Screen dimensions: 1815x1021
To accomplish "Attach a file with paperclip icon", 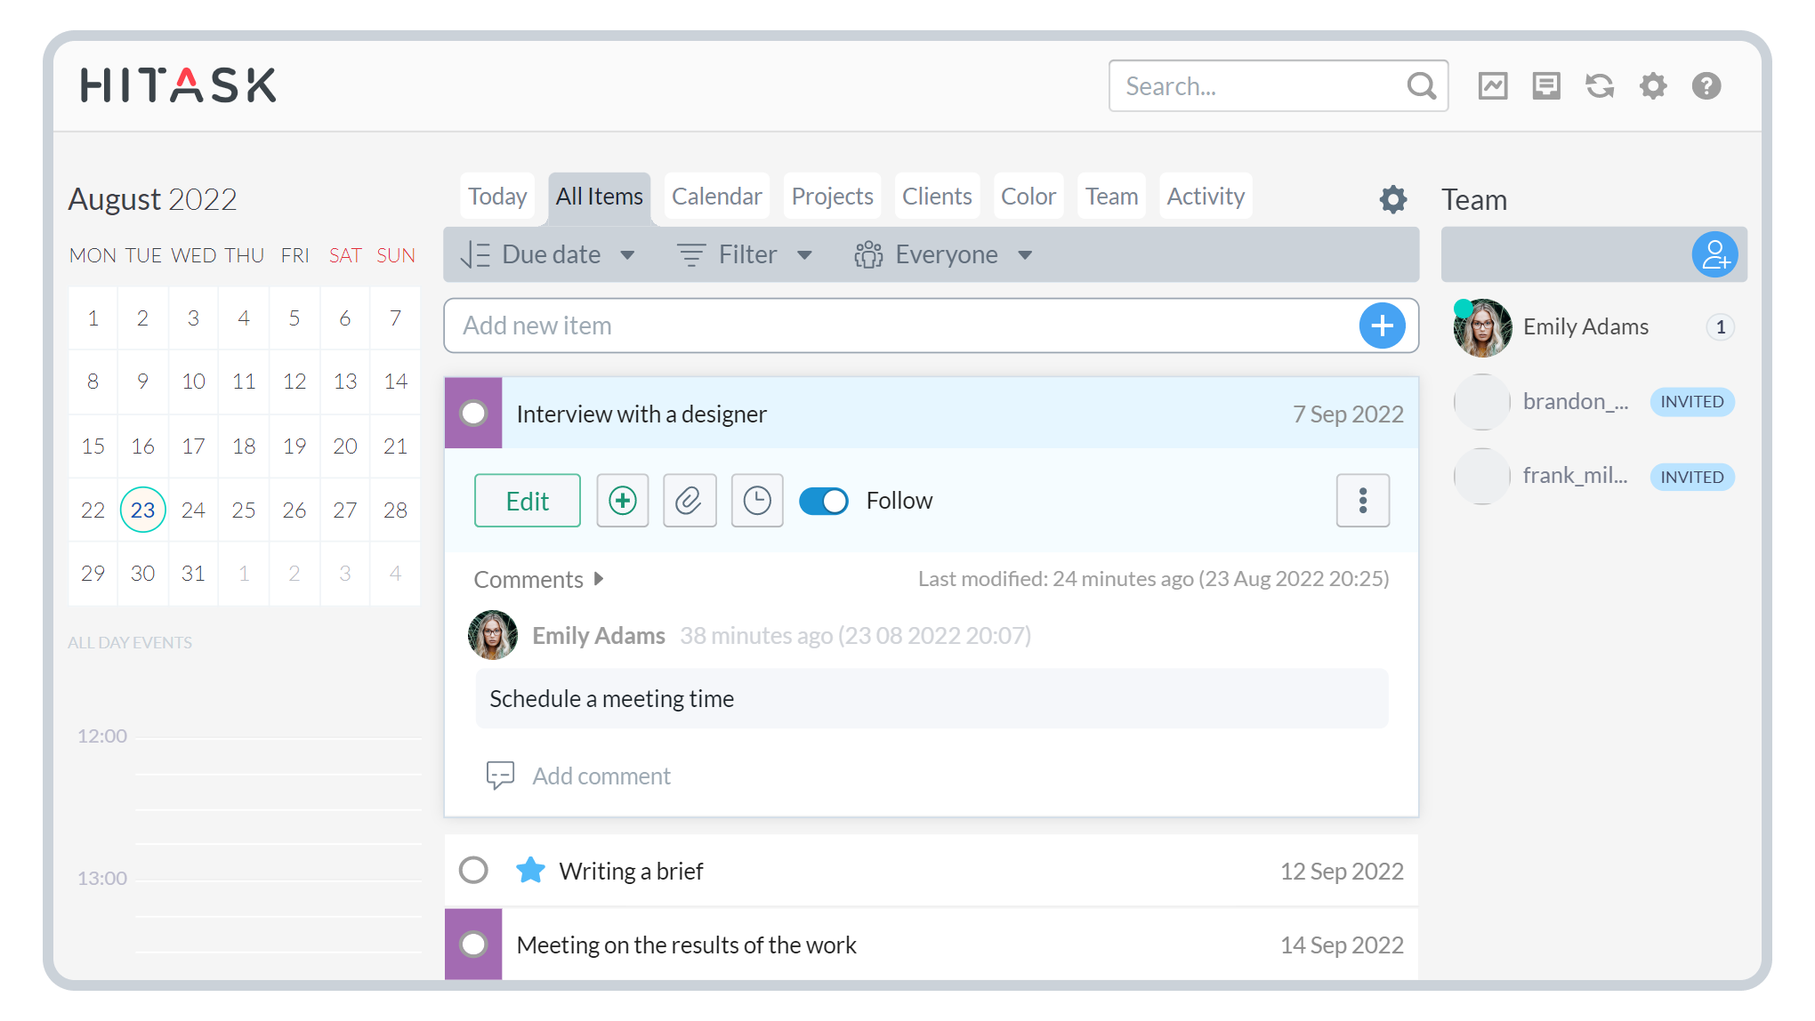I will 690,501.
